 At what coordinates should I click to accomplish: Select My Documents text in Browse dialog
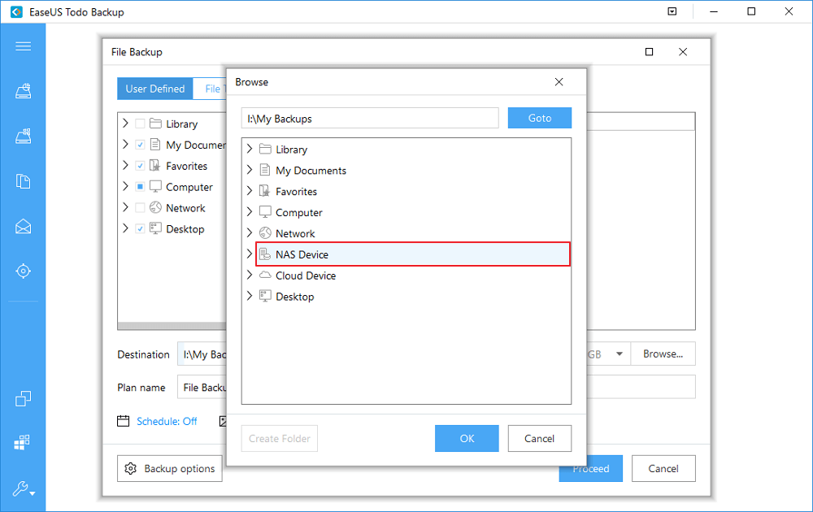tap(311, 171)
